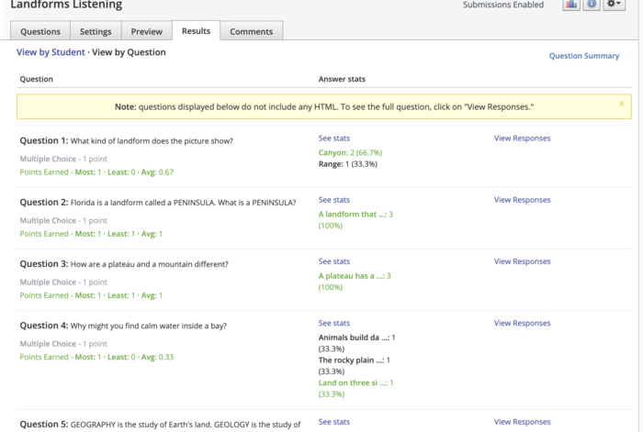643x432 pixels.
Task: See stats for Question 4
Action: point(333,323)
